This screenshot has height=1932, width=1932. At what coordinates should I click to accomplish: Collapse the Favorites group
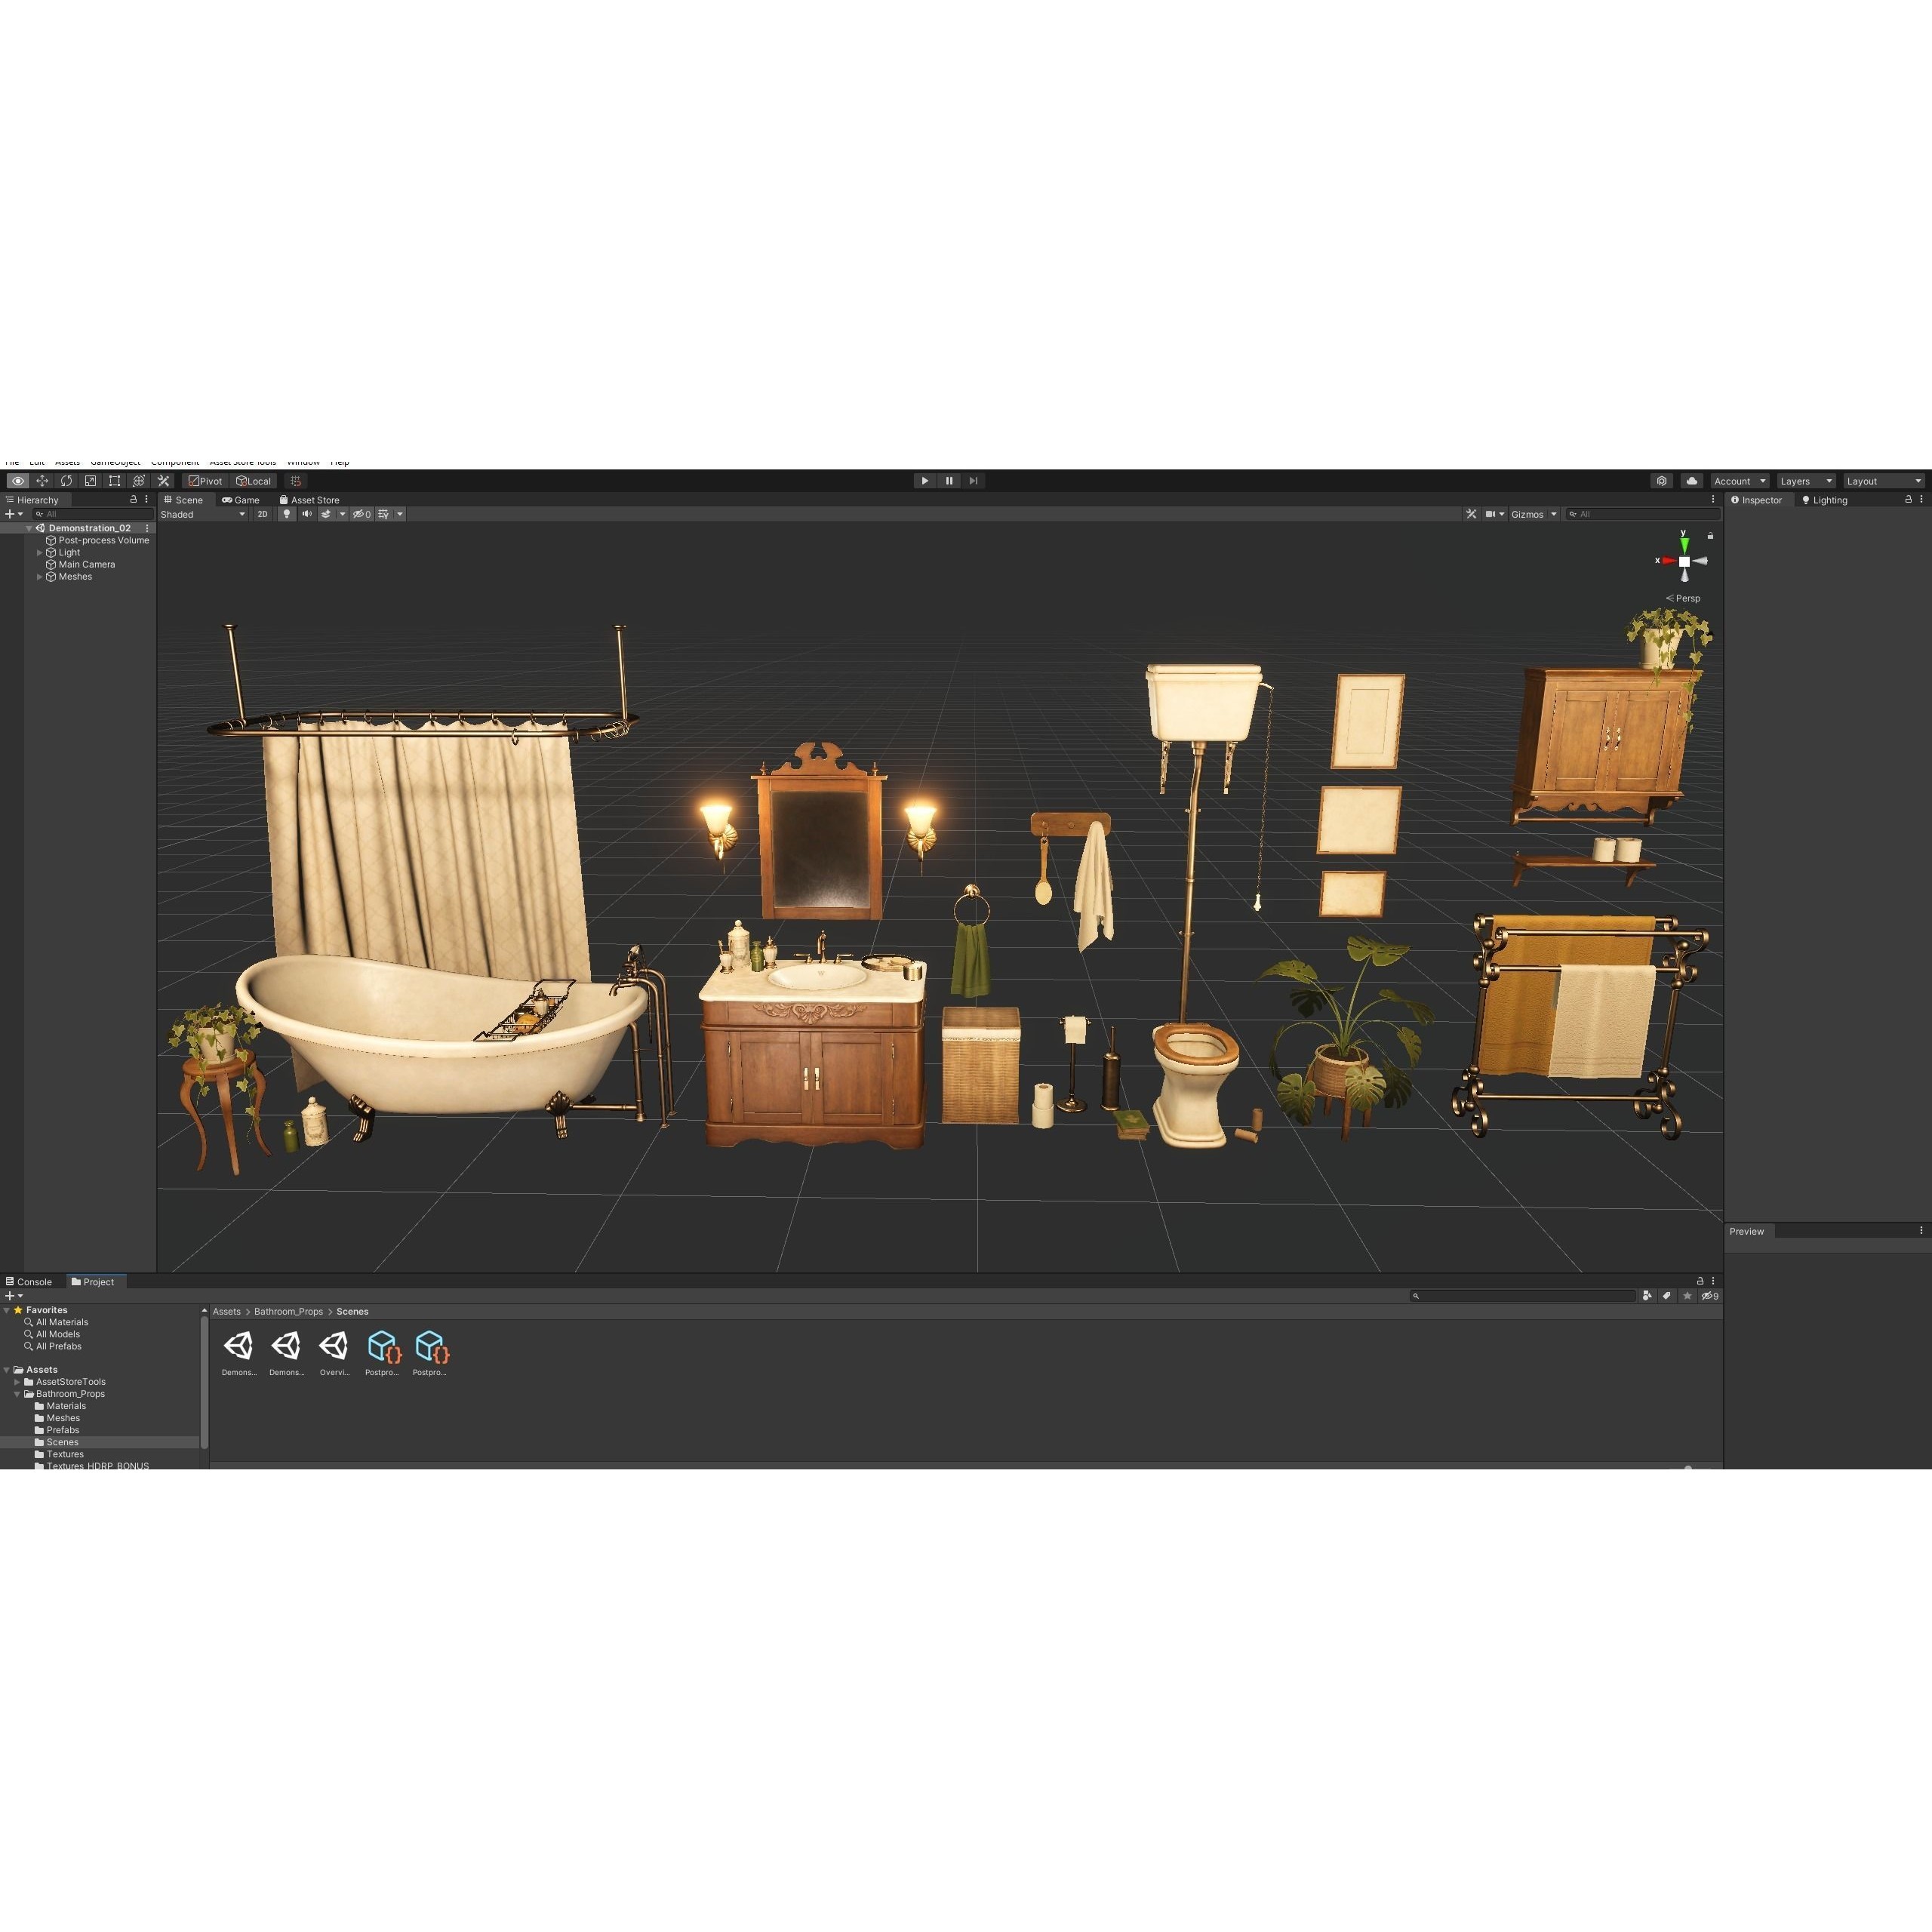[x=7, y=1310]
